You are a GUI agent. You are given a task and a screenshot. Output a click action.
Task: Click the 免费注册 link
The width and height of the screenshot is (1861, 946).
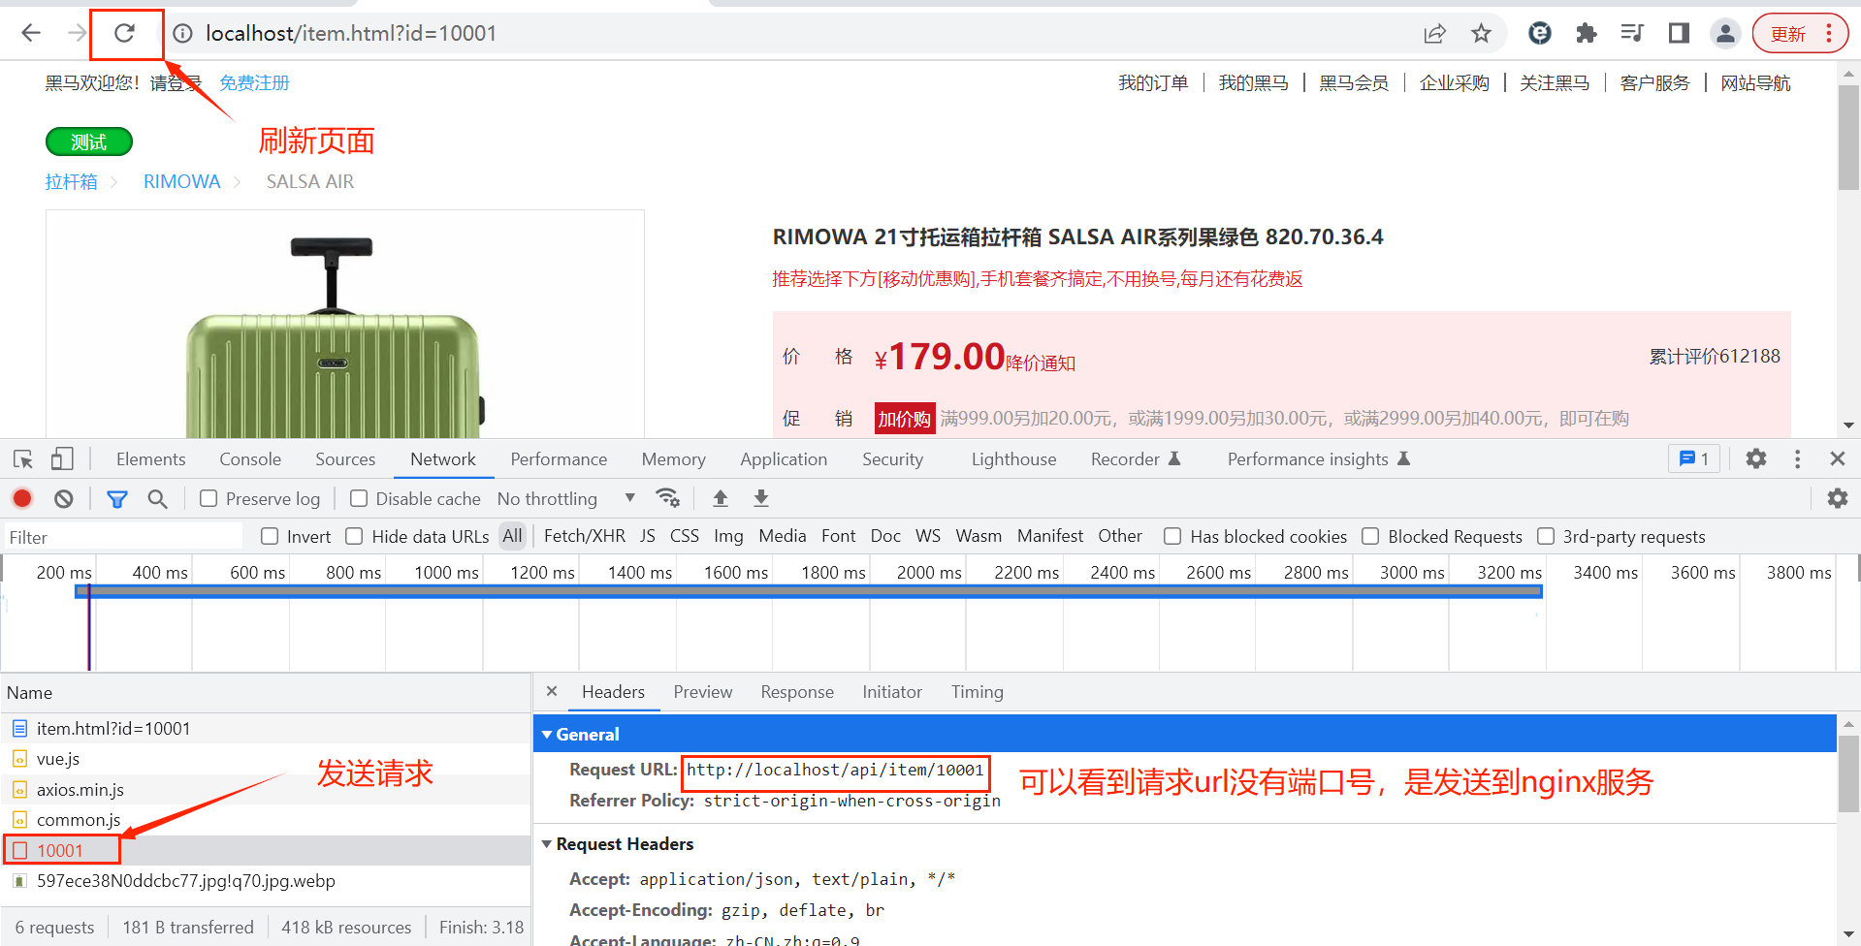(x=254, y=83)
